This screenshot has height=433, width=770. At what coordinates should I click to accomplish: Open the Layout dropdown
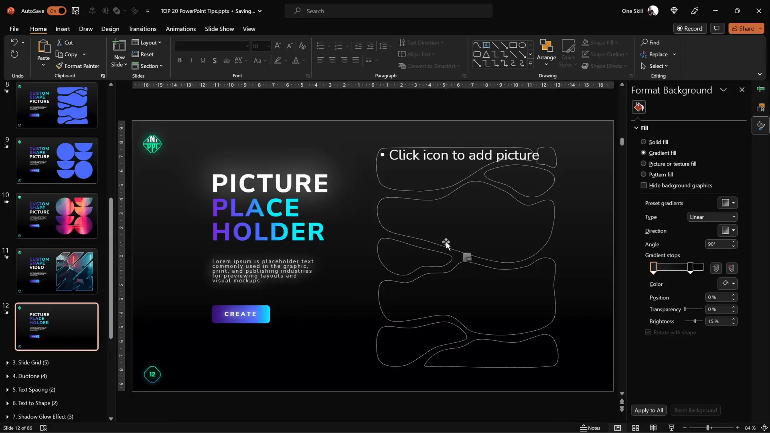(146, 42)
